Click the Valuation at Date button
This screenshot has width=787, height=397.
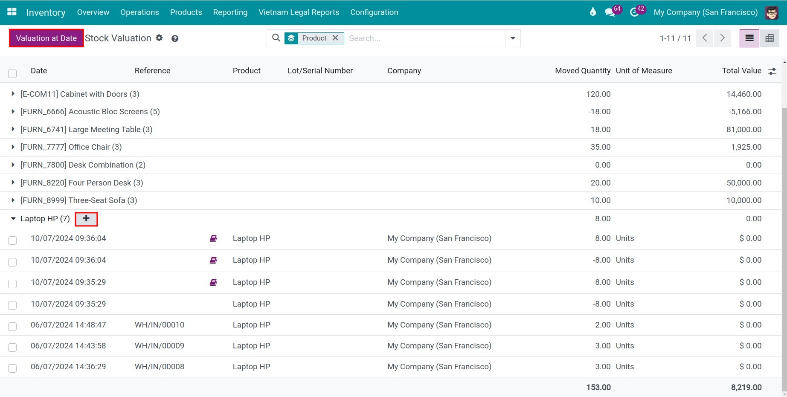click(46, 38)
